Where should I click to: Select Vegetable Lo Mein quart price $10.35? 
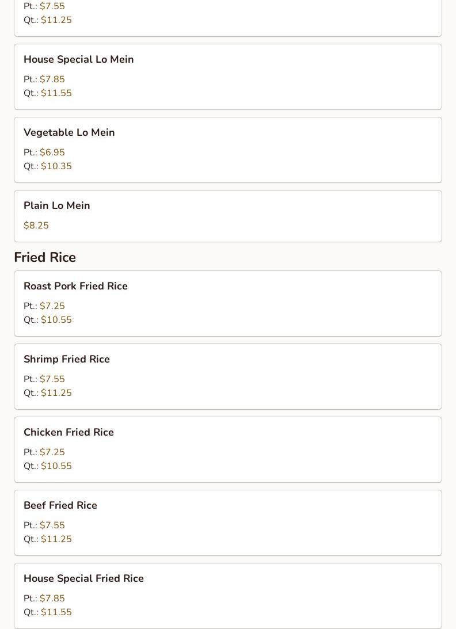point(56,166)
